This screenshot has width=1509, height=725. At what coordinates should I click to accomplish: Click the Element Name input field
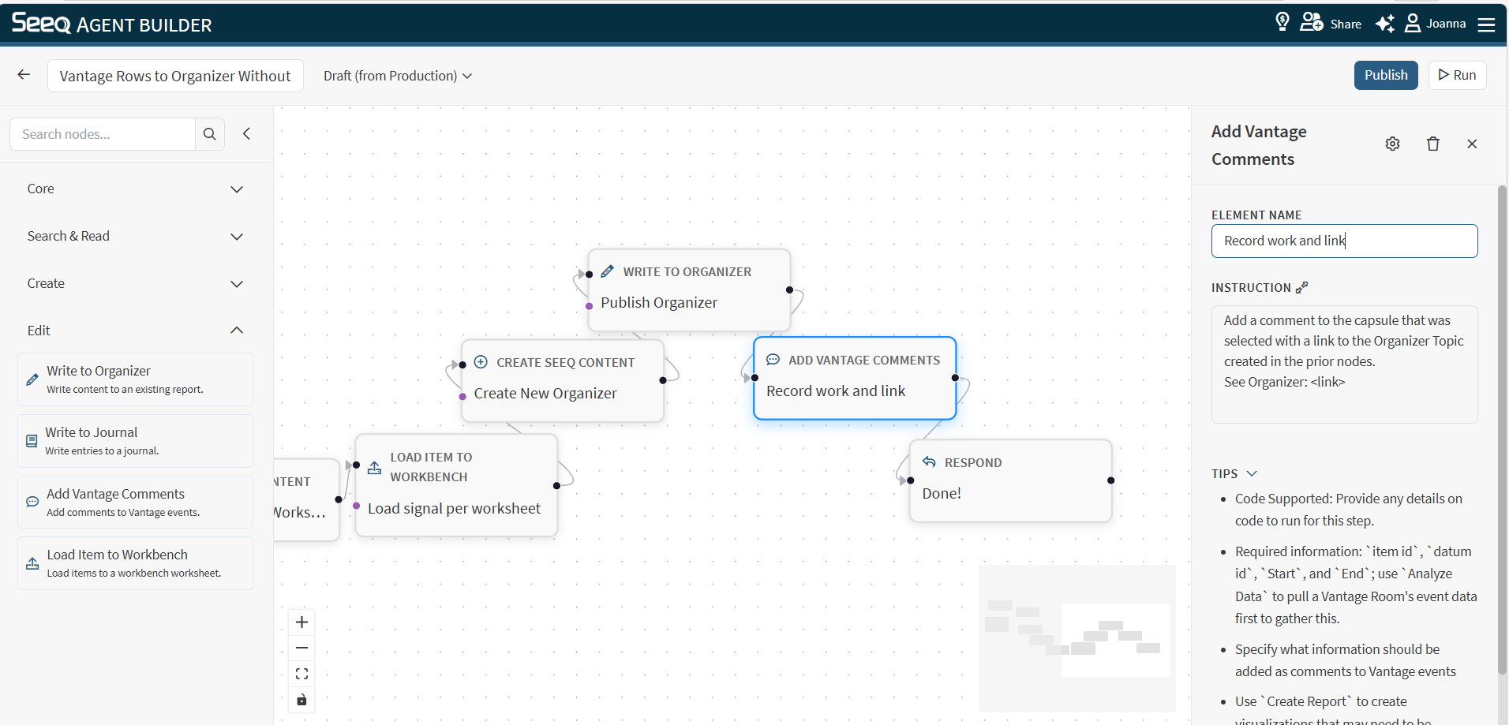(1344, 241)
